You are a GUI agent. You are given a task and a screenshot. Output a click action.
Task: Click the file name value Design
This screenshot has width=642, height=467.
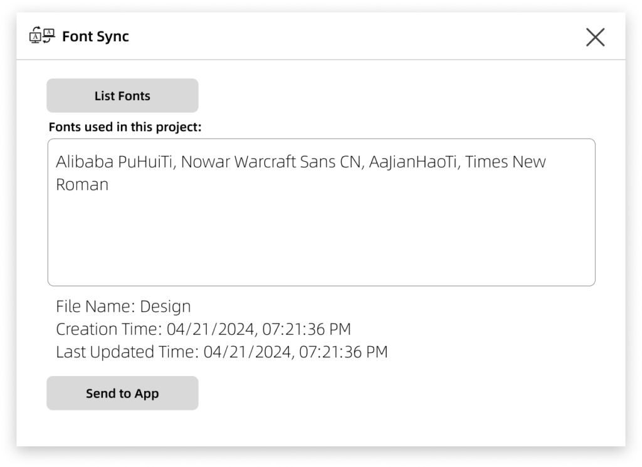166,307
